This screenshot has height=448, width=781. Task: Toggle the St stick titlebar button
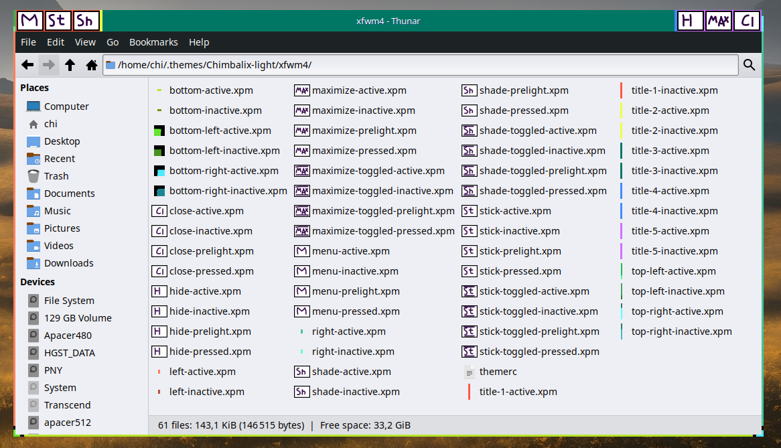pos(58,21)
